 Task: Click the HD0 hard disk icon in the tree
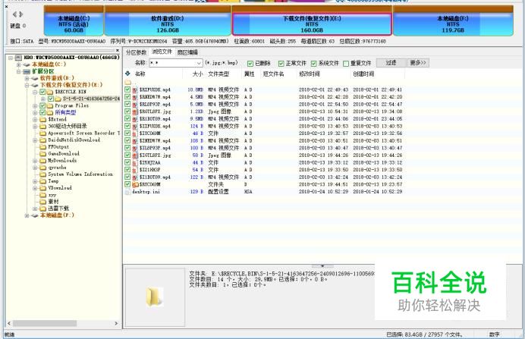[18, 58]
